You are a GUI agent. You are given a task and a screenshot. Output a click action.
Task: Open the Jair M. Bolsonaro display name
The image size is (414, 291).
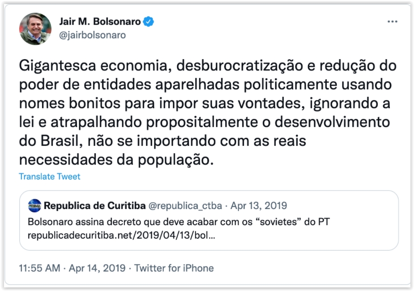pos(100,21)
